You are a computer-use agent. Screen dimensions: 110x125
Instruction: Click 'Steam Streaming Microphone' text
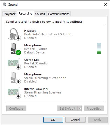45,78
